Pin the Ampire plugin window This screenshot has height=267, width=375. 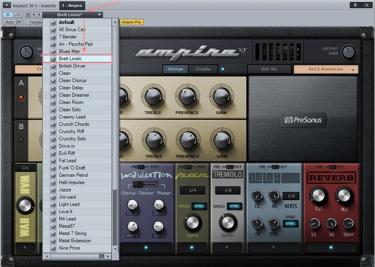(x=355, y=5)
